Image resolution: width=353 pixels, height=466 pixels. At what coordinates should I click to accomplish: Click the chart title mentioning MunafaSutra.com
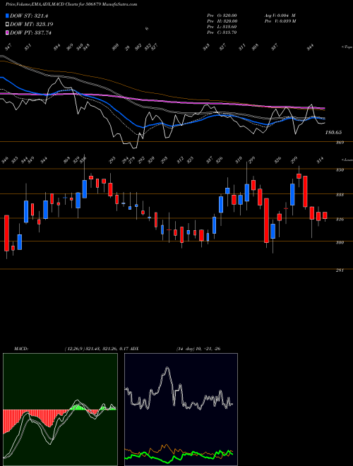[x=71, y=4]
